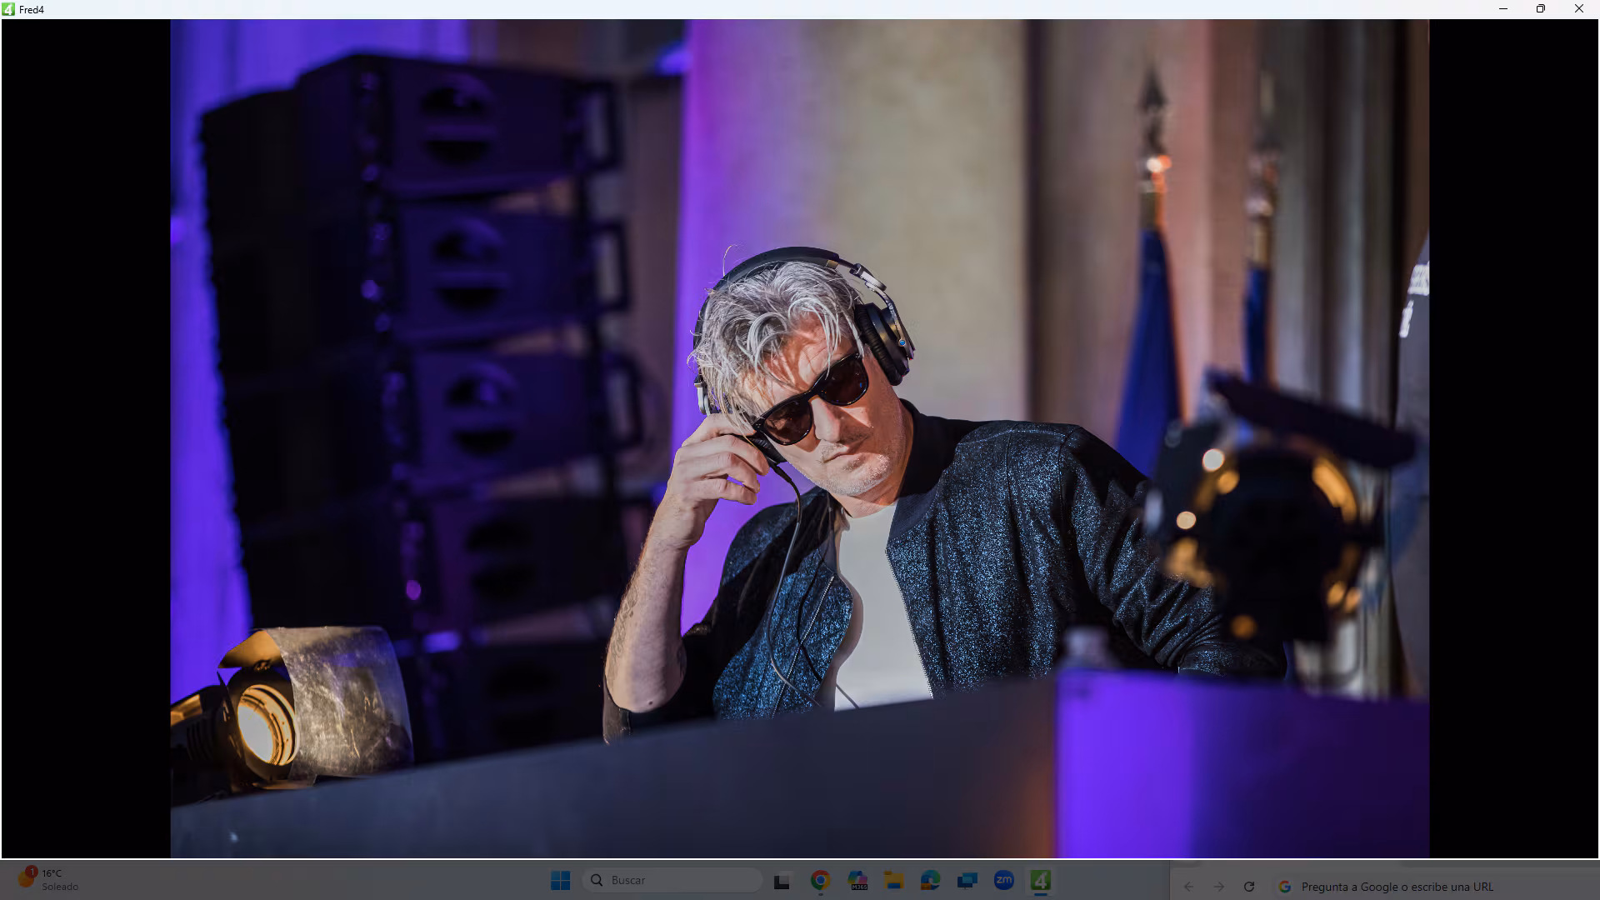Open Task View from the taskbar
This screenshot has height=900, width=1600.
[782, 881]
